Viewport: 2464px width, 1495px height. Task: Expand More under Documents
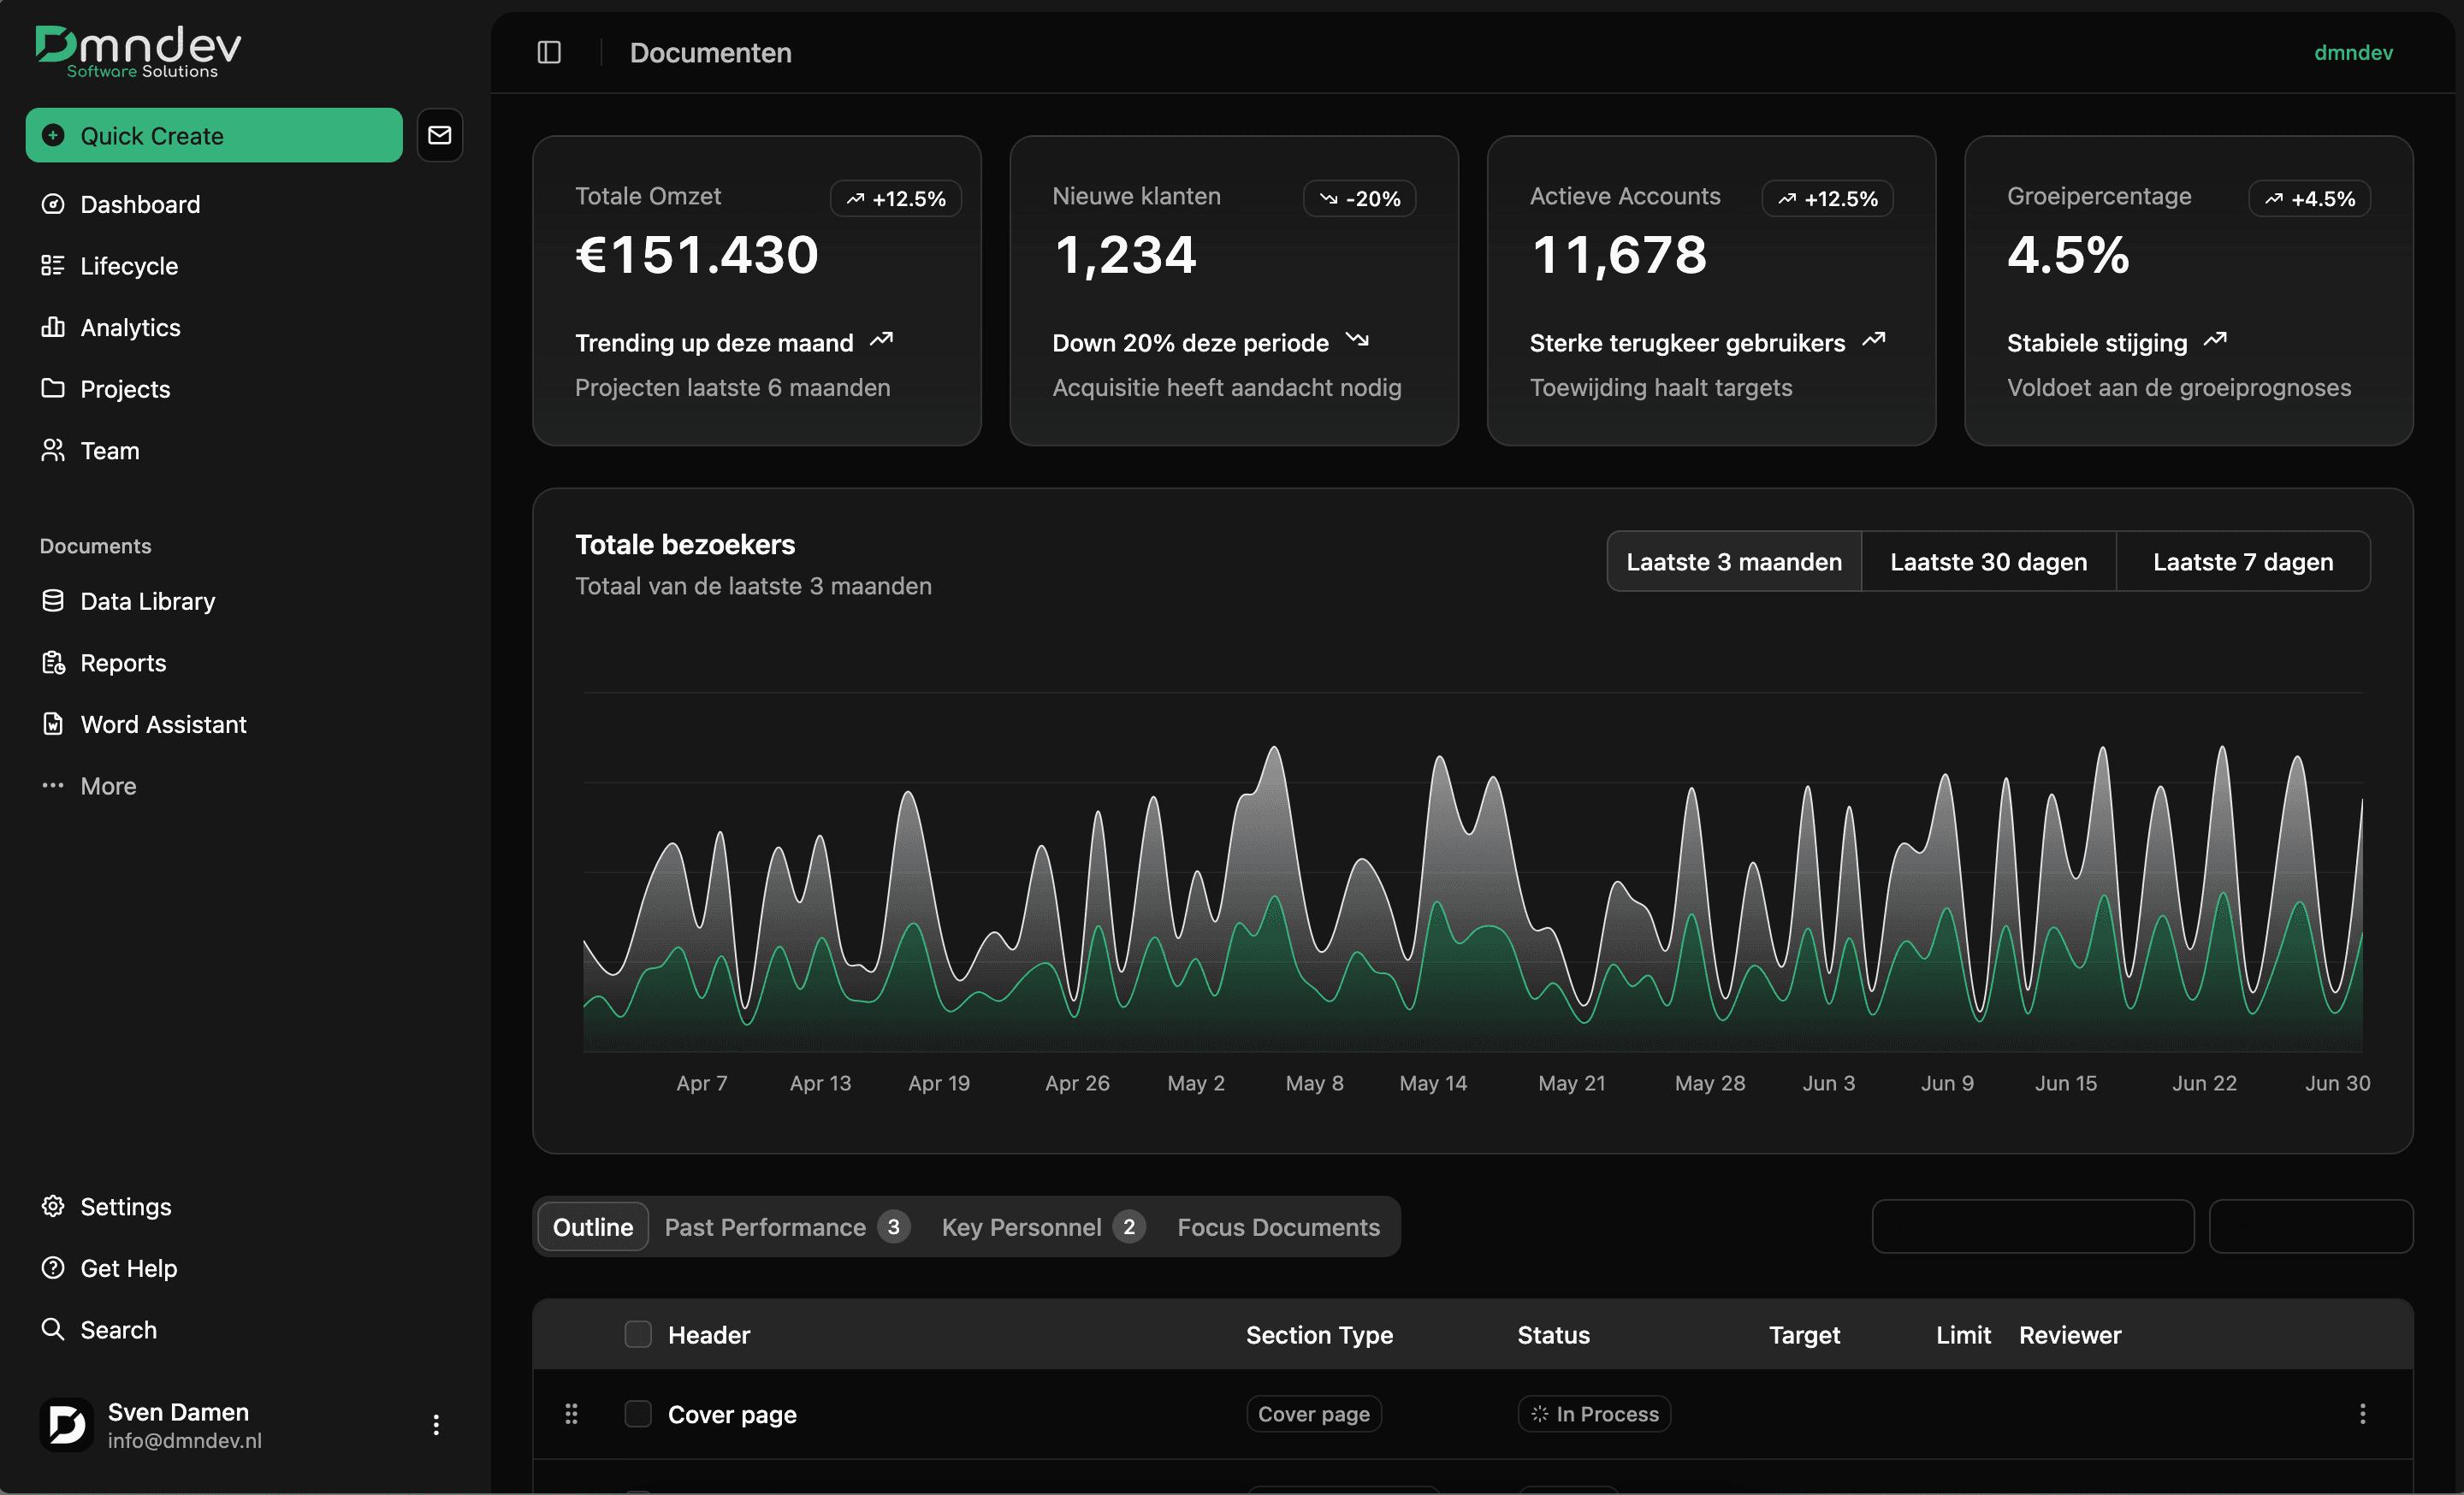pos(108,787)
